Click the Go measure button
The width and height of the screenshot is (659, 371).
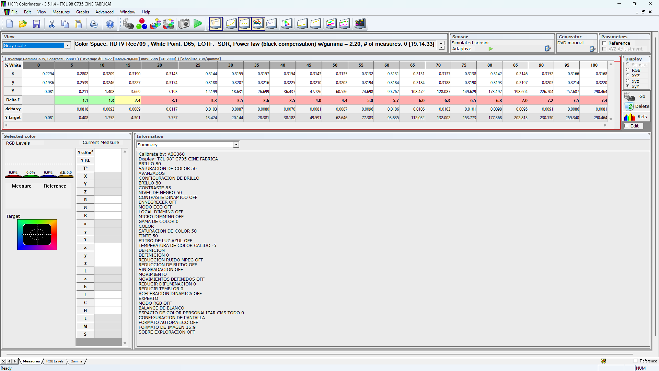click(636, 97)
